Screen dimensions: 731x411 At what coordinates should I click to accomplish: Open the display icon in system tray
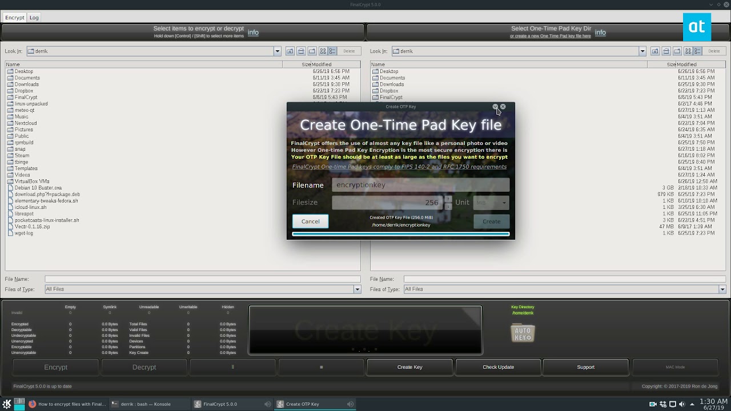(x=672, y=404)
